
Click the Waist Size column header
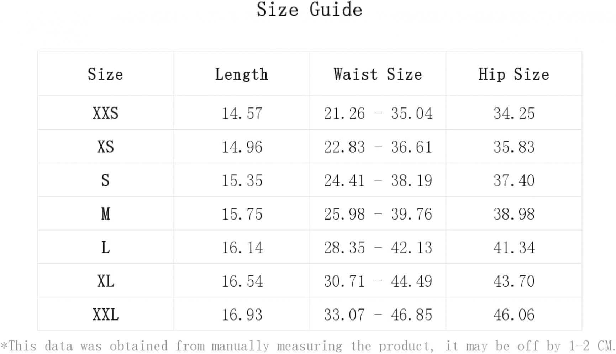378,74
